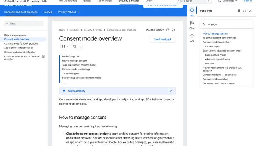Screen dimensions: 256x146
Task: Open the Tag Manager menu item
Action: pos(105,1)
